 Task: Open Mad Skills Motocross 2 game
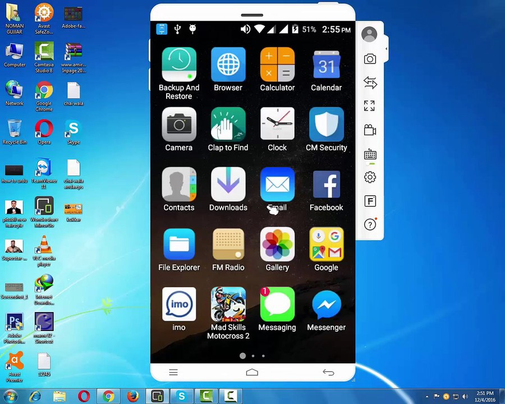[x=228, y=304]
